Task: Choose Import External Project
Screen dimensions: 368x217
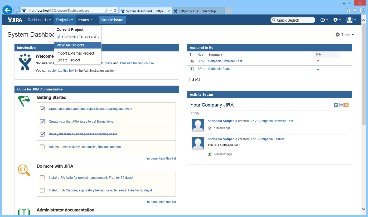Action: coord(78,53)
